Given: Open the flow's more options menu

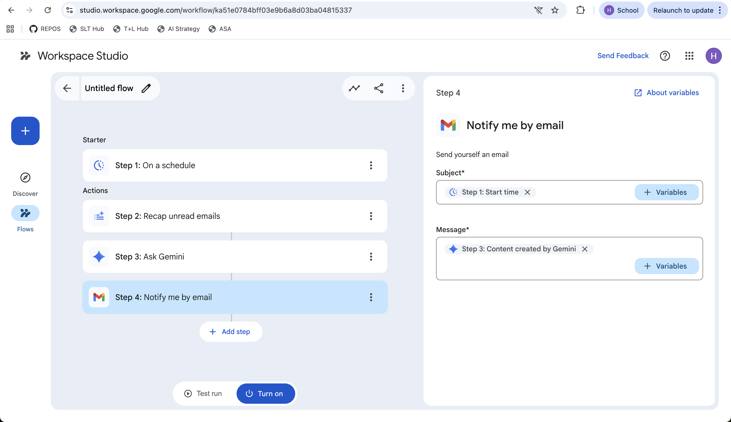Looking at the screenshot, I should [403, 88].
